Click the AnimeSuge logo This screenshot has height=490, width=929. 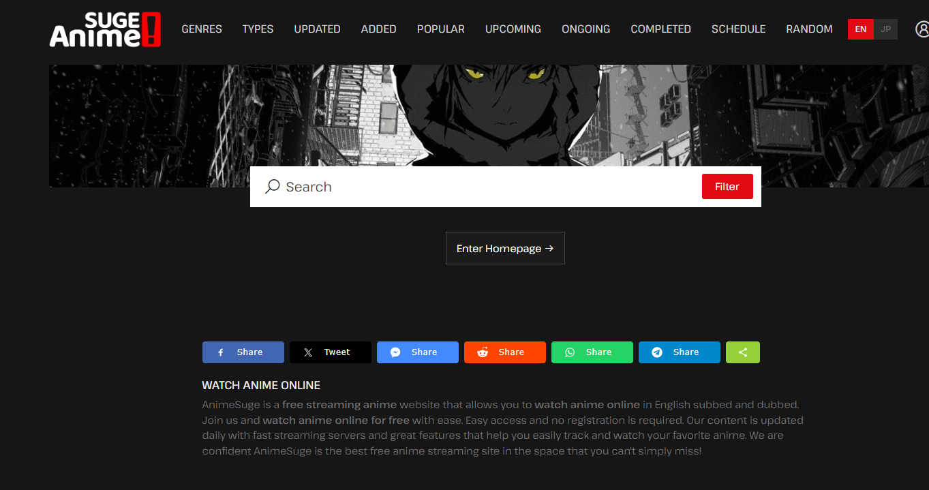pyautogui.click(x=105, y=29)
